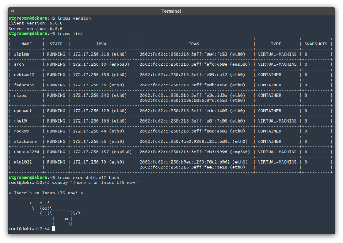Select the win2022 instance name
The image size is (343, 243).
[24, 162]
